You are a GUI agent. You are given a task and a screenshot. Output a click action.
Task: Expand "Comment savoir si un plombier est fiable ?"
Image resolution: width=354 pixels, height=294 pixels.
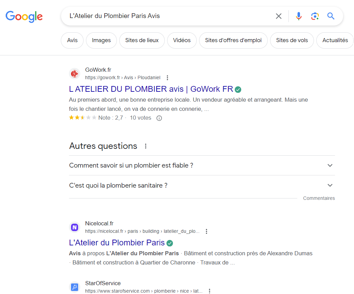point(202,165)
